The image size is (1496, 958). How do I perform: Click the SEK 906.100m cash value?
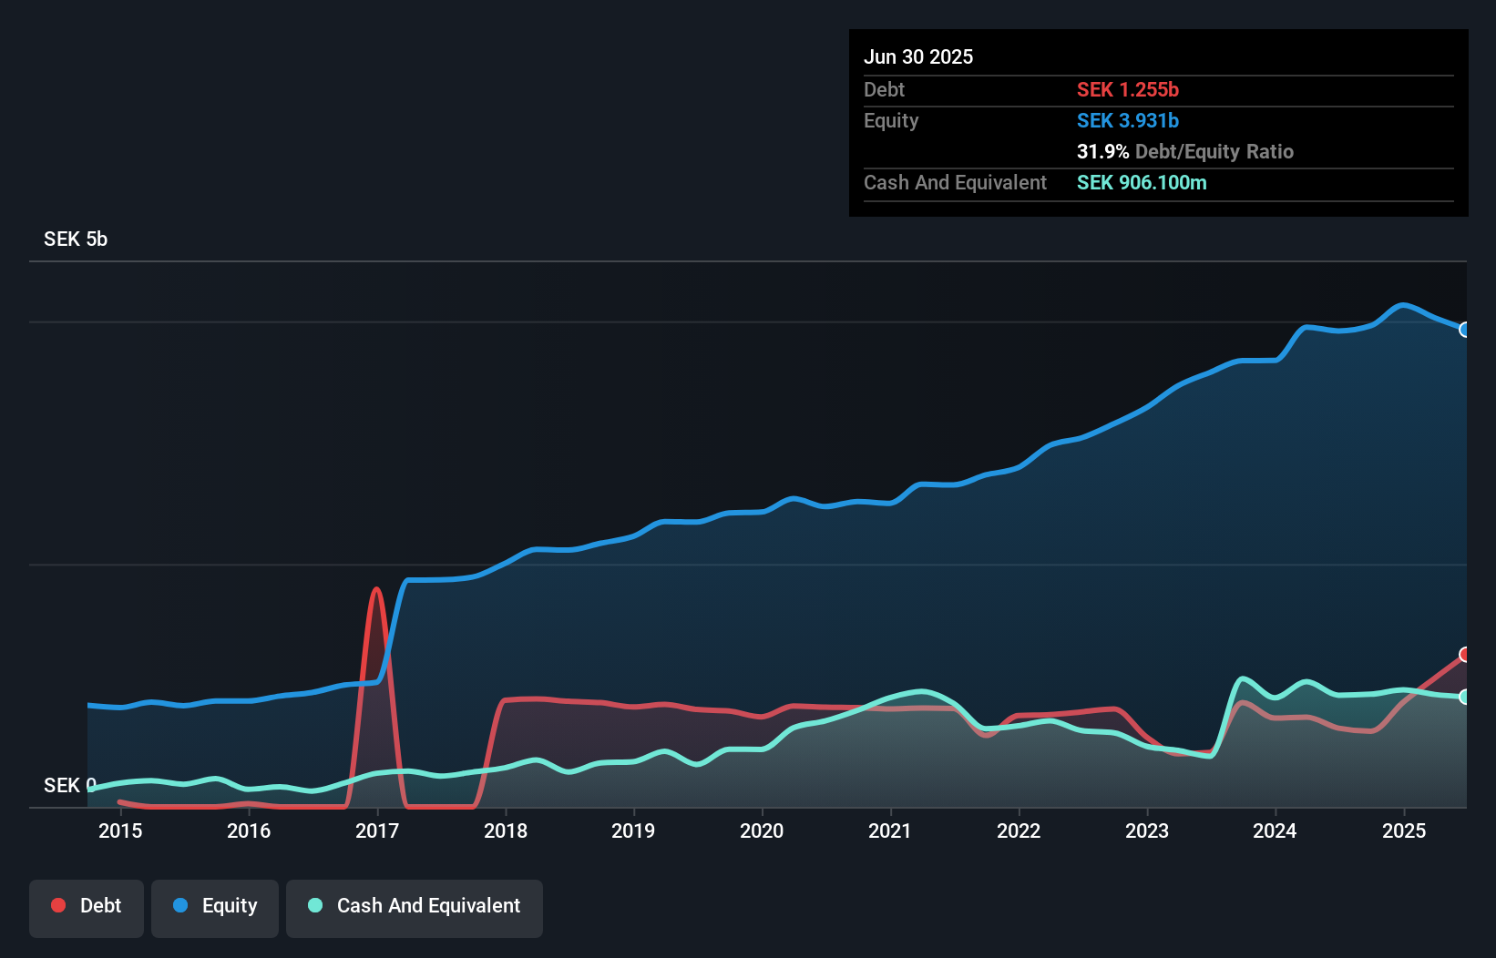[1142, 183]
